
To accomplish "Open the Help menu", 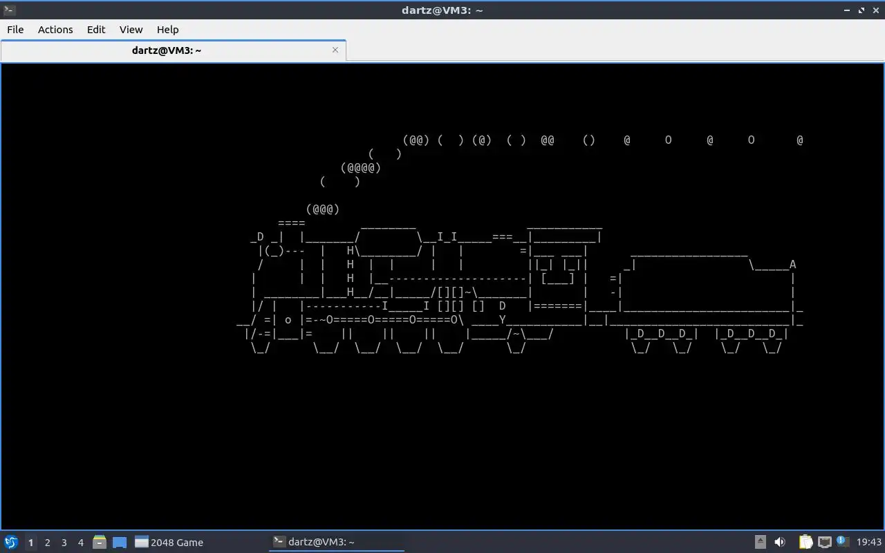I will pos(167,30).
